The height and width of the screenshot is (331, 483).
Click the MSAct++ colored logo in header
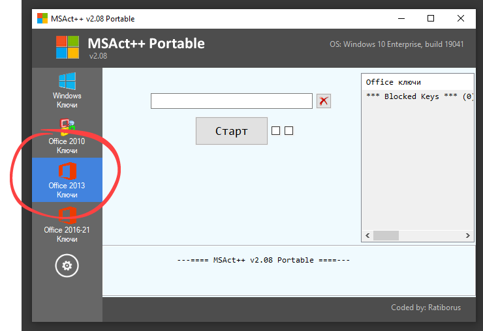click(67, 47)
